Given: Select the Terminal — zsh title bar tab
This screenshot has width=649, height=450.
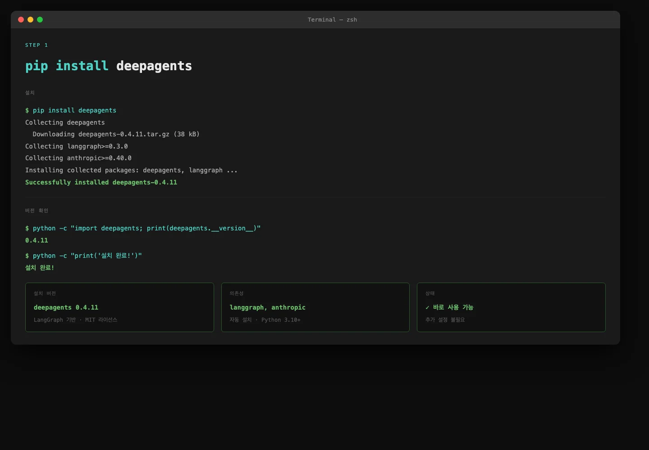Looking at the screenshot, I should pyautogui.click(x=332, y=20).
